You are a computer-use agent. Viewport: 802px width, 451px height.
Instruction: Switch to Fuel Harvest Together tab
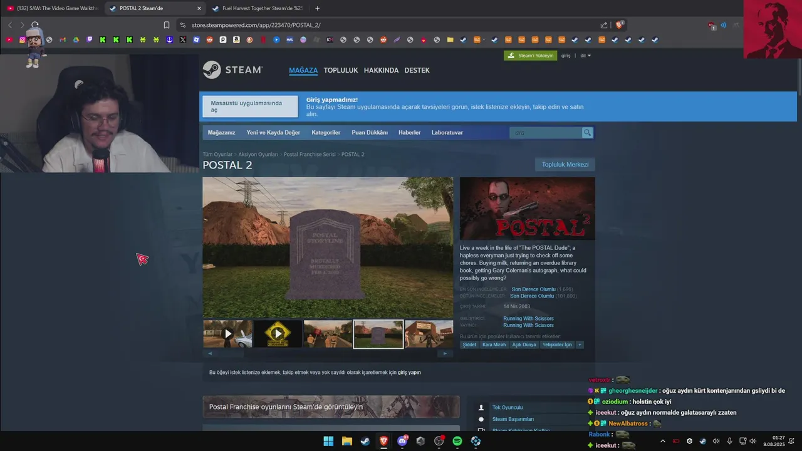click(x=260, y=8)
